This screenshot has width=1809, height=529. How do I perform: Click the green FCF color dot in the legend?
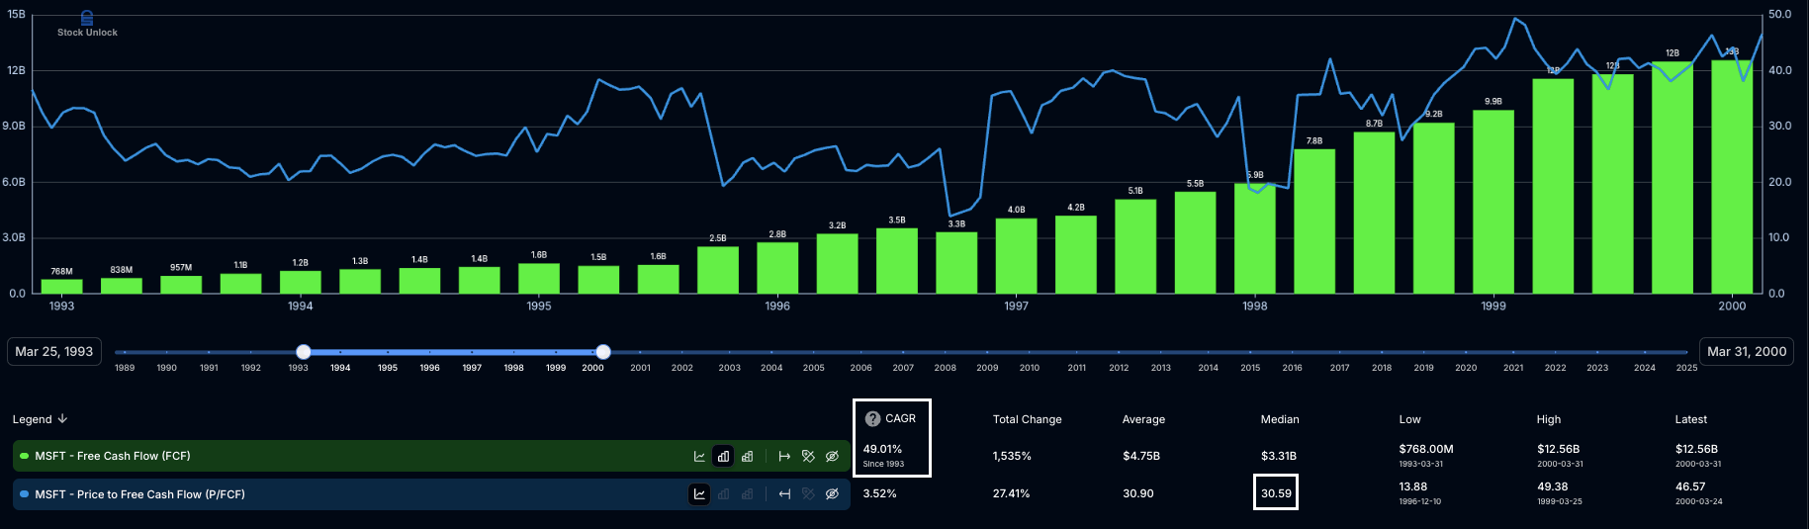25,456
